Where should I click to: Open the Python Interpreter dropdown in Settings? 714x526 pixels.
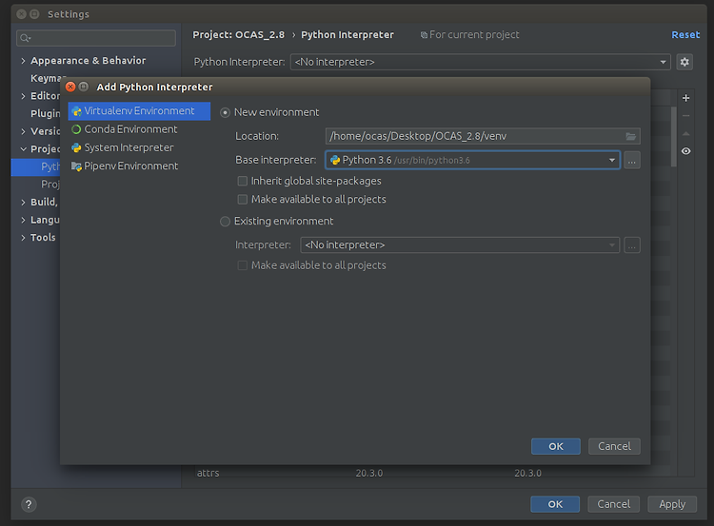tap(481, 62)
